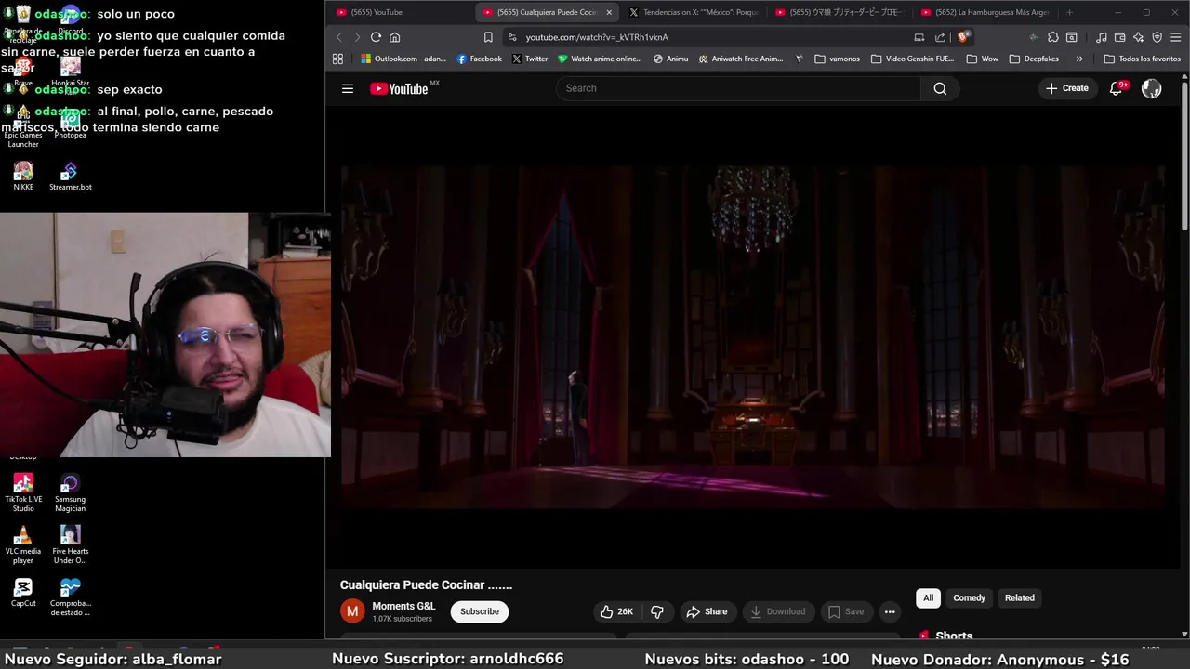Screen dimensions: 1190x669
Task: Open the Brave VPN shield icon
Action: pyautogui.click(x=1157, y=37)
